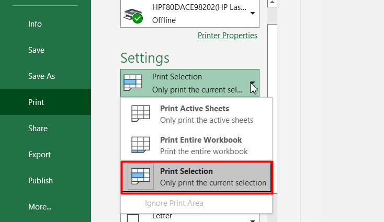Click the Settings heading text
The height and width of the screenshot is (222, 384).
coord(145,58)
